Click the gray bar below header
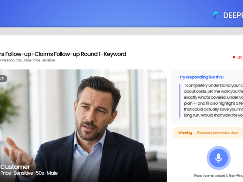This screenshot has width=243, height=182. pyautogui.click(x=122, y=32)
